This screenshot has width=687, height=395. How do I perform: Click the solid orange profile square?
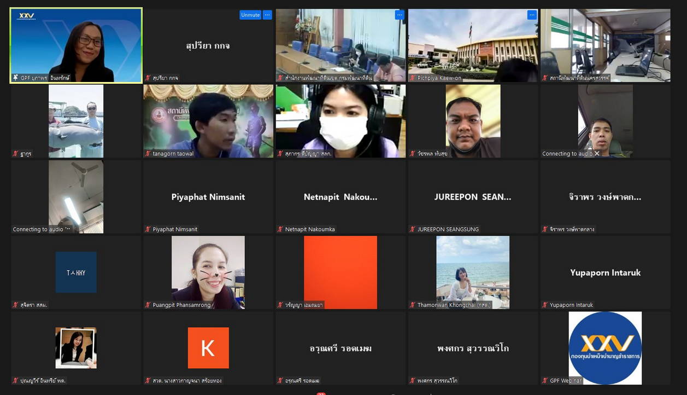tap(340, 272)
